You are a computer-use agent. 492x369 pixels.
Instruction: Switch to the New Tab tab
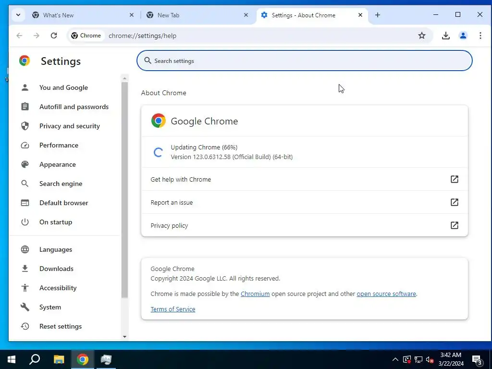tap(197, 15)
